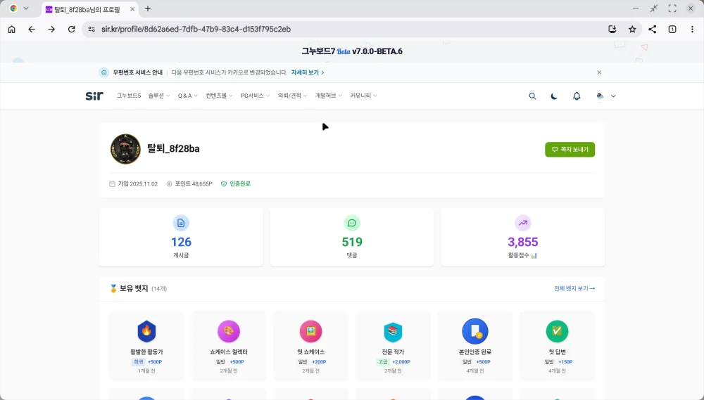Expand the 개발허브 menu
Image resolution: width=704 pixels, height=400 pixels.
329,96
